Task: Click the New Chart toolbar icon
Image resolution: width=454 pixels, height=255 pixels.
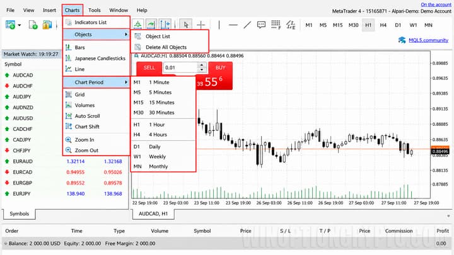Action: pyautogui.click(x=11, y=25)
